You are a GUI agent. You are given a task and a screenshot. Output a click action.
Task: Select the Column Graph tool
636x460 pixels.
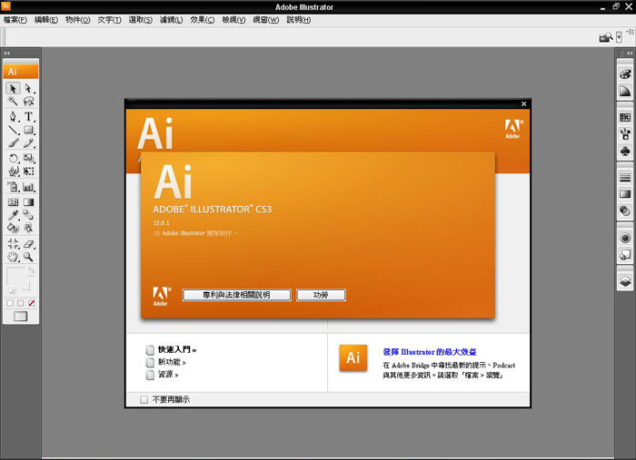click(28, 187)
